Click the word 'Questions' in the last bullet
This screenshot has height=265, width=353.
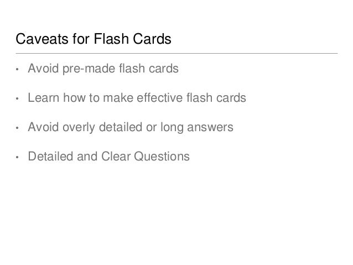(x=162, y=157)
